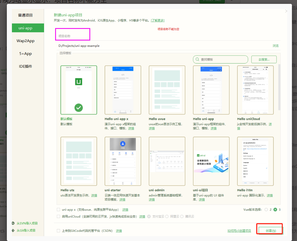The height and width of the screenshot is (241, 297).
Task: Click into the 查找模板 search field
Action: point(220,59)
